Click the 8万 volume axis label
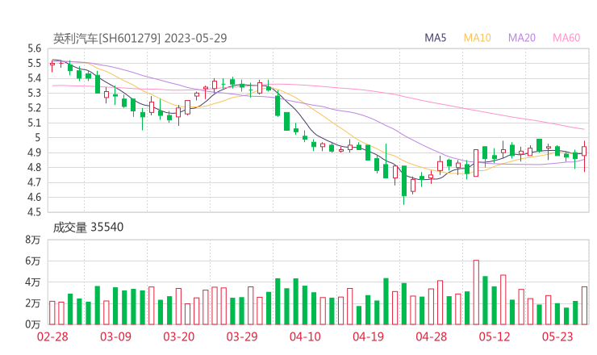The image size is (597, 355). tap(33, 240)
